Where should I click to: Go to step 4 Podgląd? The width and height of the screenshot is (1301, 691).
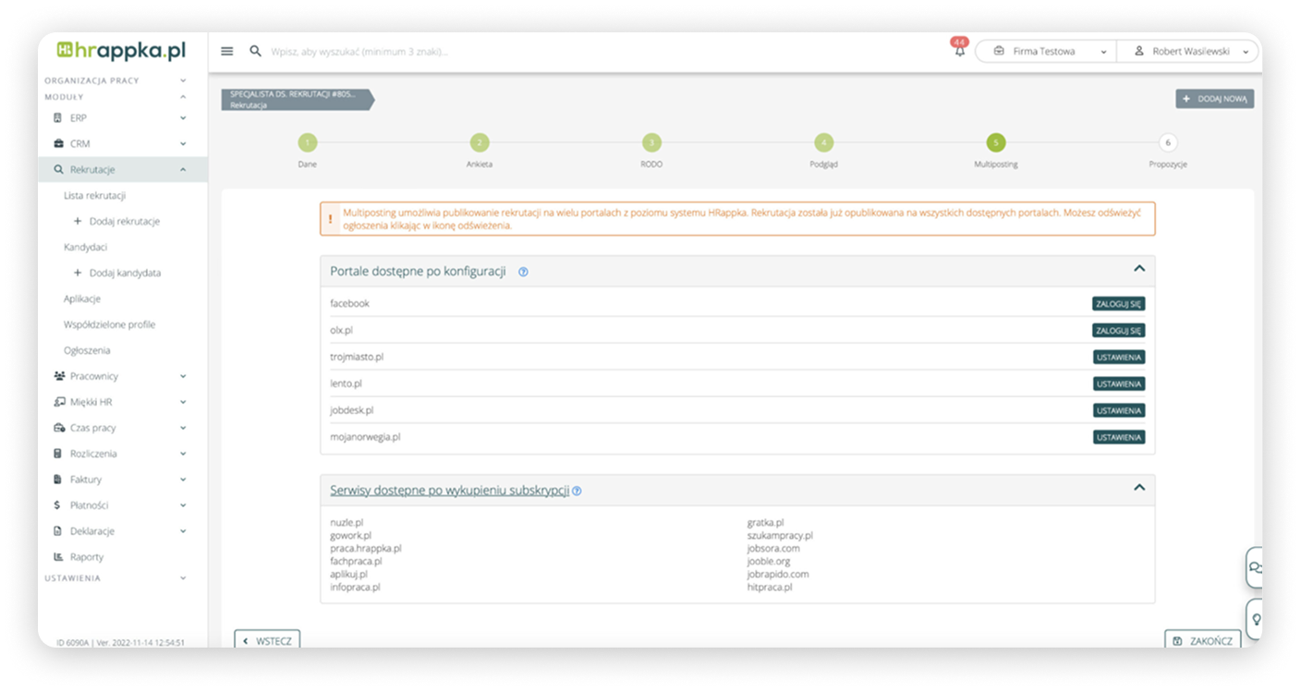pos(823,143)
